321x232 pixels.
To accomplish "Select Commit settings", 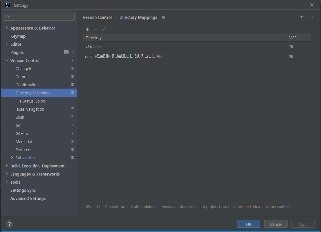I will [x=23, y=77].
